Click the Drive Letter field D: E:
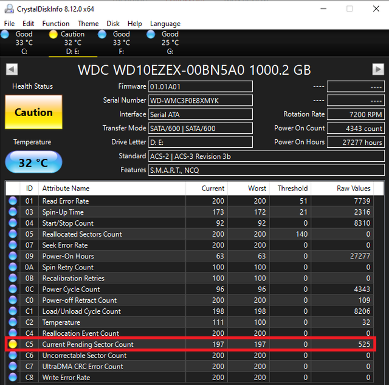 [x=201, y=142]
